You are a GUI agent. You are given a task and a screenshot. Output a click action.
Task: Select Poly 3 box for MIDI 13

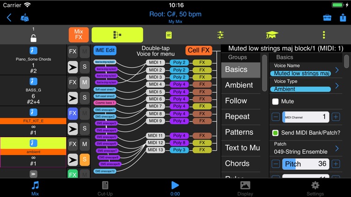click(179, 150)
